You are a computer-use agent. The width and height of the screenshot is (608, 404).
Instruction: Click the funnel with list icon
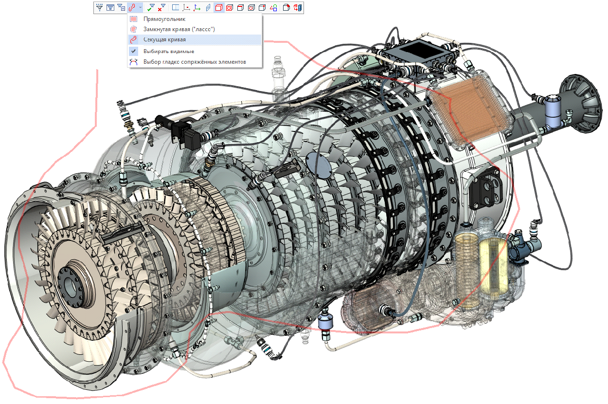[121, 7]
